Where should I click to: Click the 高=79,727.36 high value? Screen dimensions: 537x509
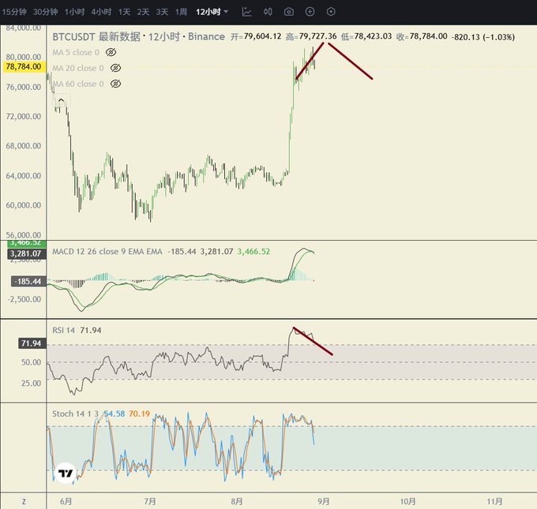pos(311,36)
